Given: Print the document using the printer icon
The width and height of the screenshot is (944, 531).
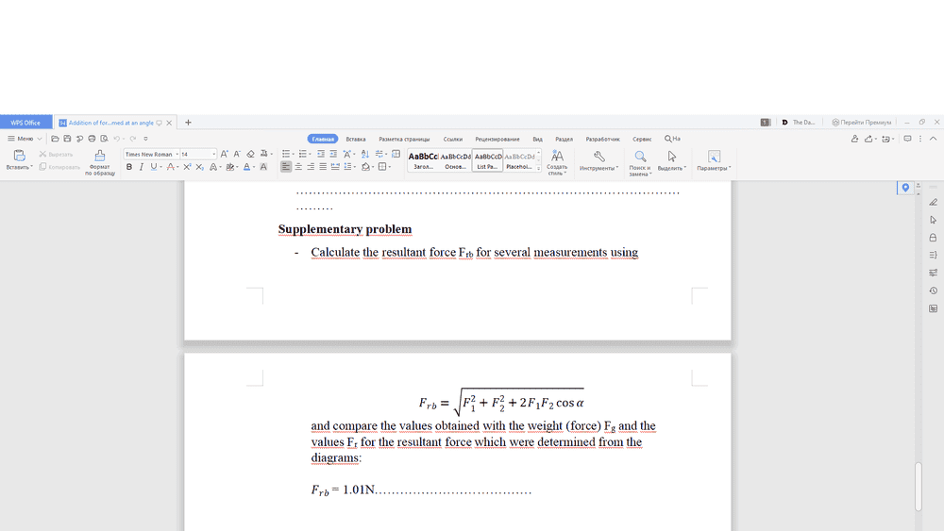Looking at the screenshot, I should 92,139.
